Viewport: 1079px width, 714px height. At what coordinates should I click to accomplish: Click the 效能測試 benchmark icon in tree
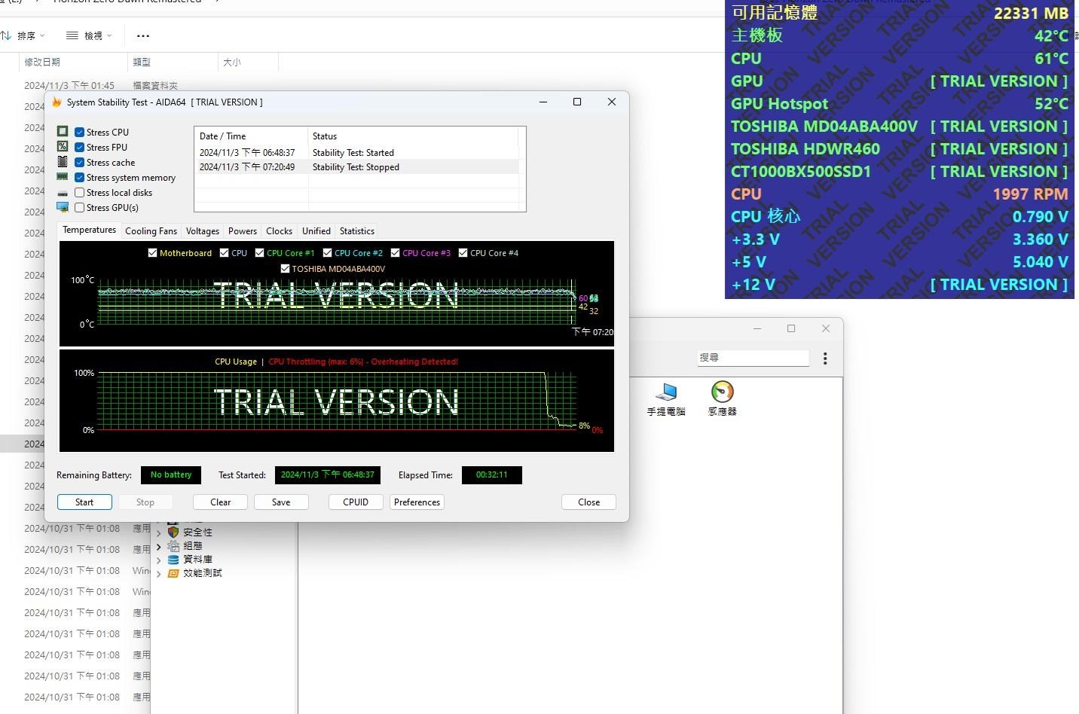(x=173, y=572)
